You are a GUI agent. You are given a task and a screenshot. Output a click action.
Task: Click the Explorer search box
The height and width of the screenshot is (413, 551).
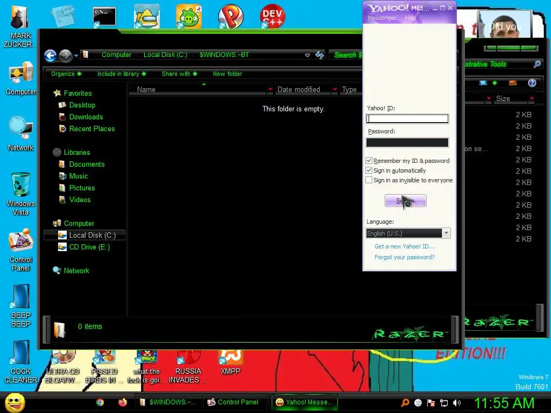347,55
